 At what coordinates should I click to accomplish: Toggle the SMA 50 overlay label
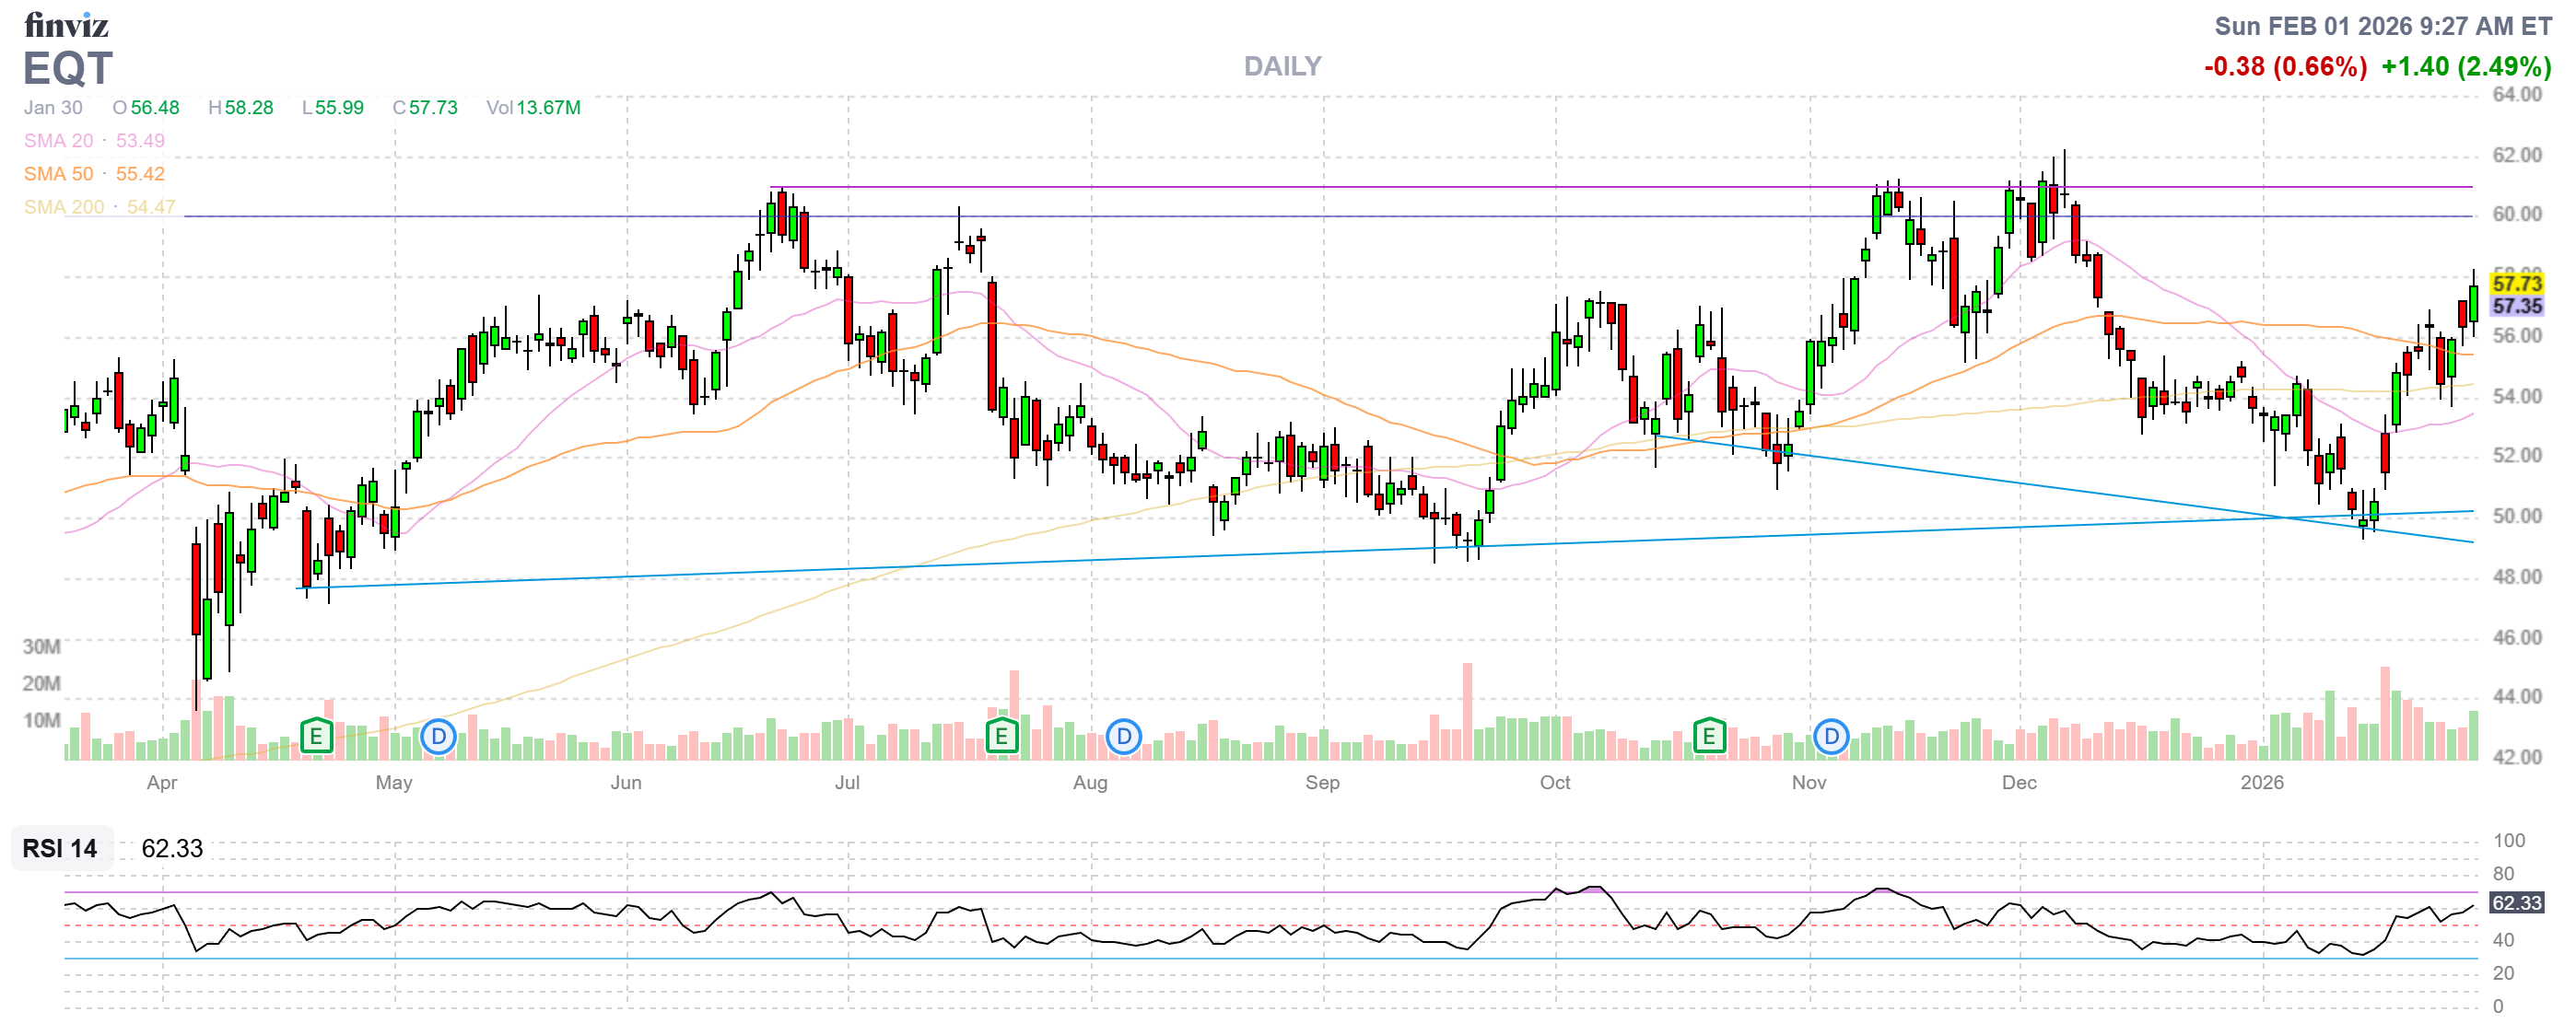point(58,174)
